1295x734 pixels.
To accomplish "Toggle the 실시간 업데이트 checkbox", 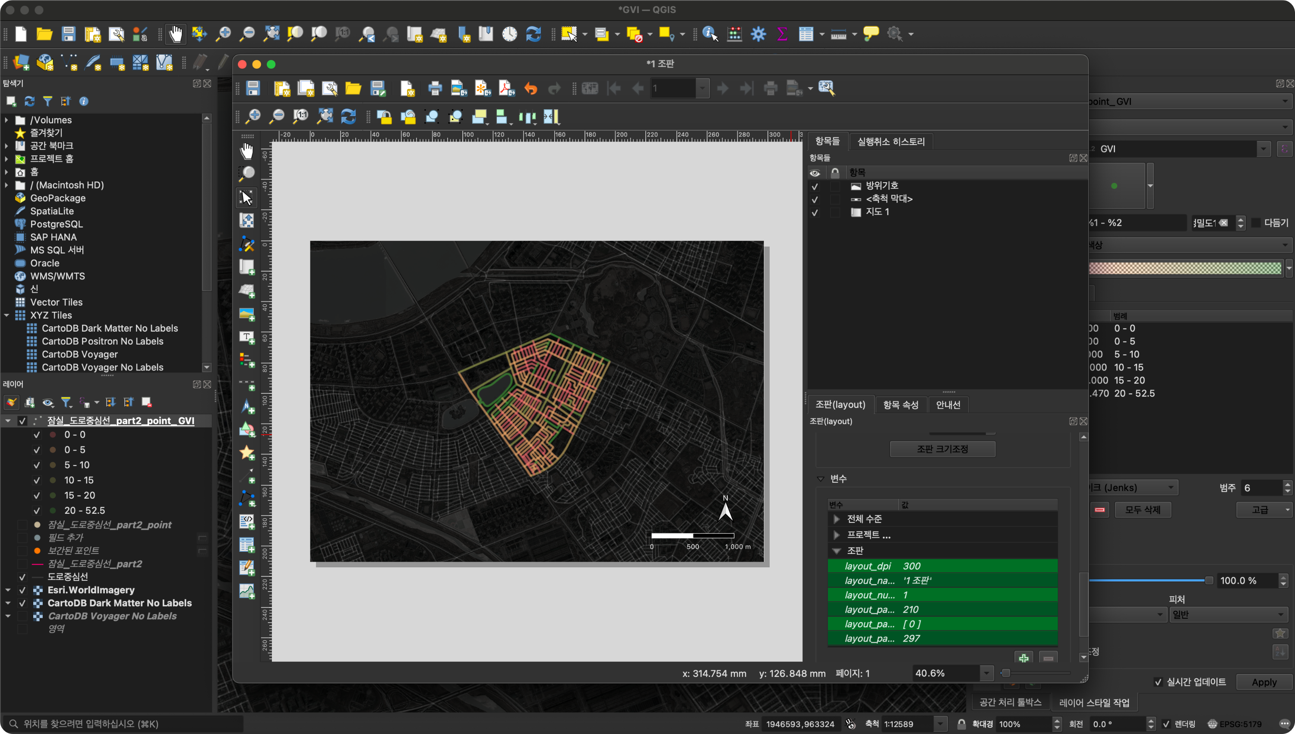I will click(1158, 682).
